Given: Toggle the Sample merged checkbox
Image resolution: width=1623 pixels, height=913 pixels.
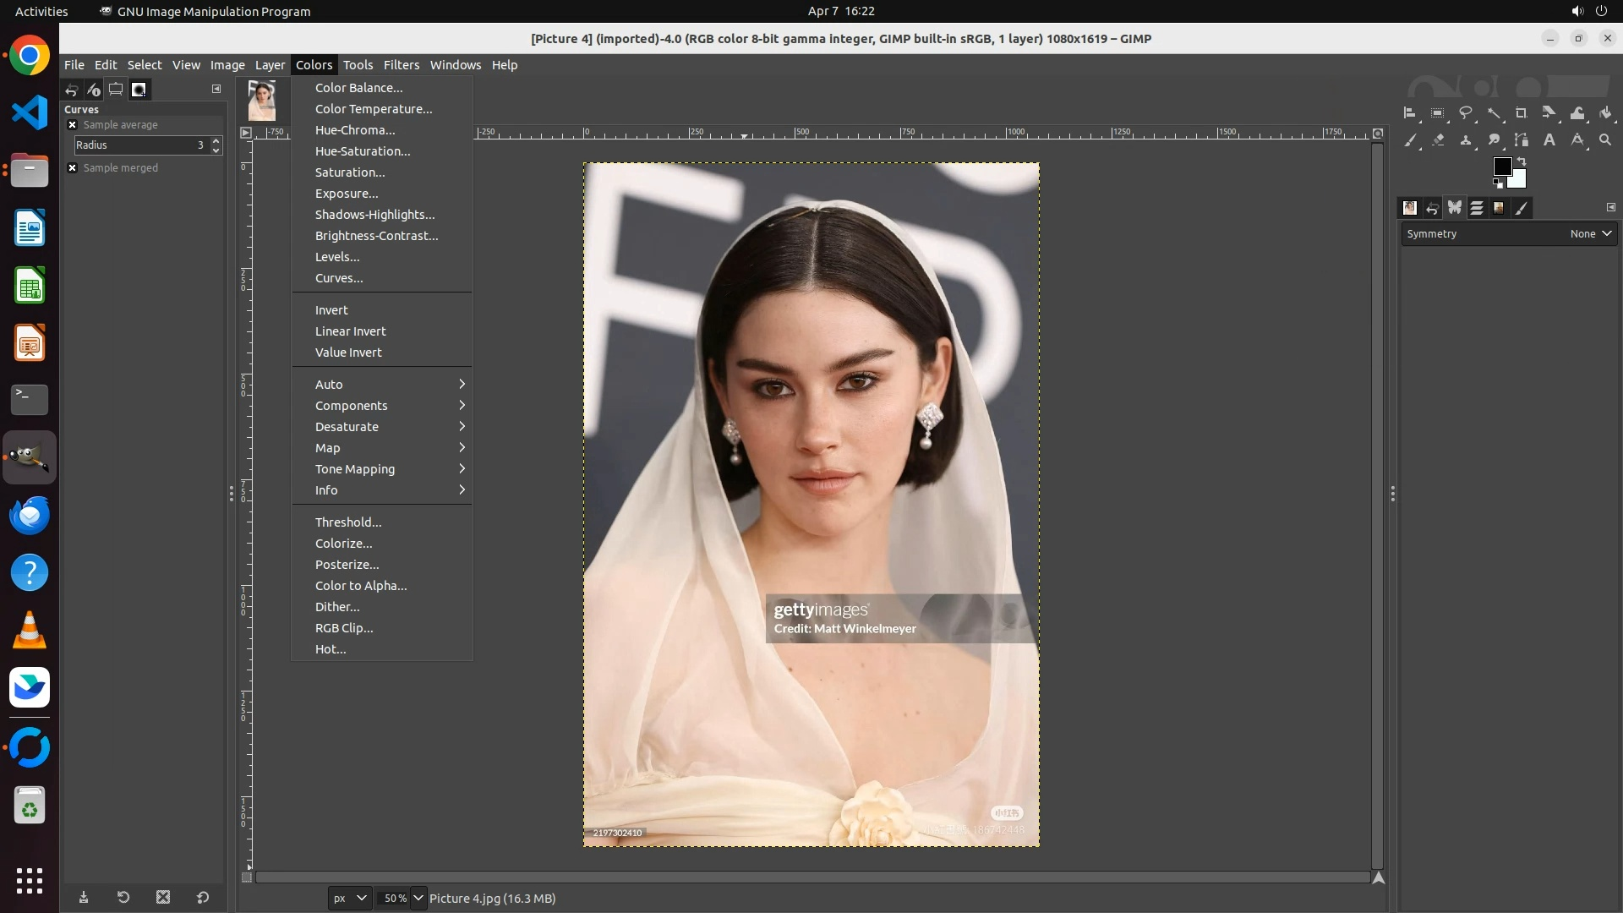Looking at the screenshot, I should (73, 167).
